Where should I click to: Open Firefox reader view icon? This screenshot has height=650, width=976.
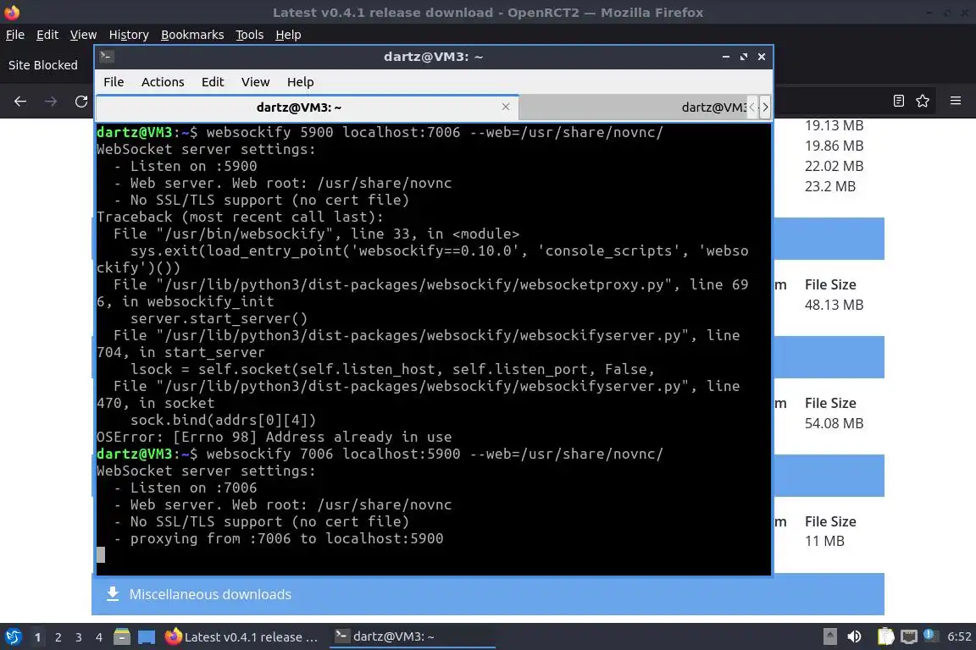(x=898, y=101)
